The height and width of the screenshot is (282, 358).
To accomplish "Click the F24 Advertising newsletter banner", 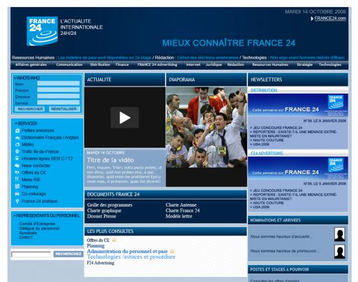I will (298, 168).
